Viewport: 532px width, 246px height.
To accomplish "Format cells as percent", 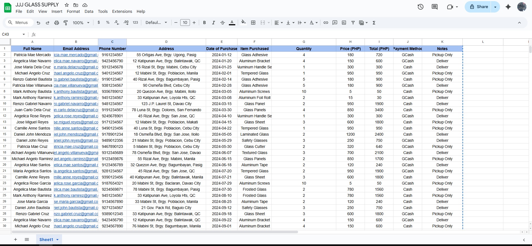I will (x=108, y=23).
